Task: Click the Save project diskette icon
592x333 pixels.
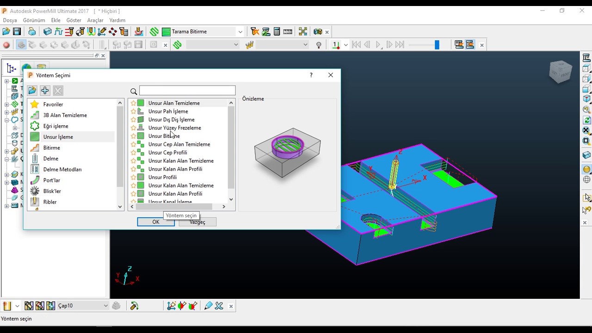Action: (x=17, y=31)
